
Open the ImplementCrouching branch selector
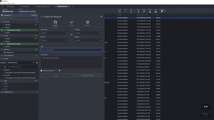[x=28, y=11]
